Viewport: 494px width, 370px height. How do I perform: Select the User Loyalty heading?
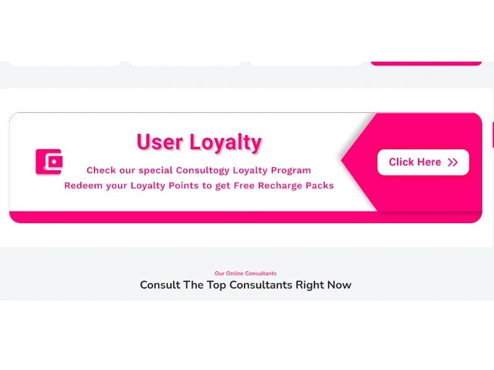click(x=199, y=142)
